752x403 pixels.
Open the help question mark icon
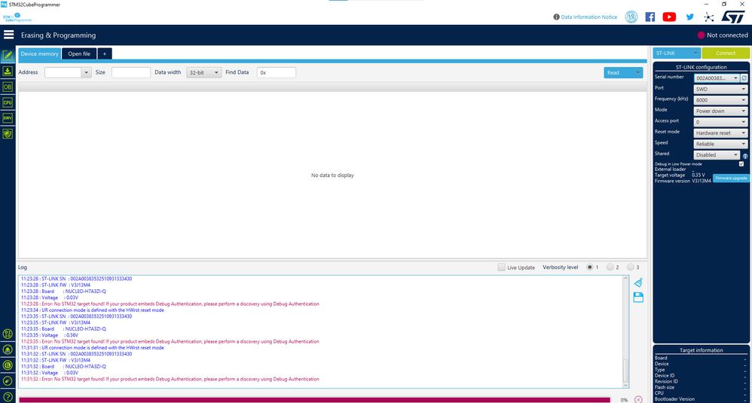point(8,397)
